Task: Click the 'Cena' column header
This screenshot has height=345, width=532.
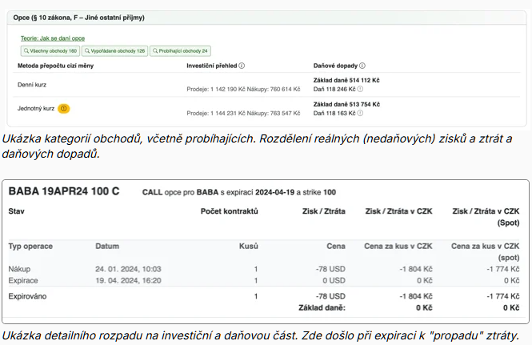Action: click(x=336, y=247)
